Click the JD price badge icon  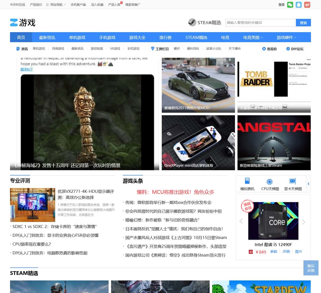point(251,252)
